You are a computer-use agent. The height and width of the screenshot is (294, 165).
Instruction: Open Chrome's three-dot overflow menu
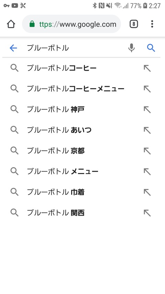click(x=152, y=24)
